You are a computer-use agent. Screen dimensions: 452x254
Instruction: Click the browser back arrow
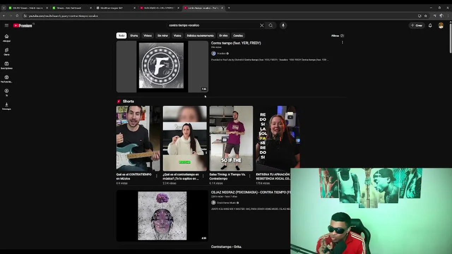(x=4, y=16)
